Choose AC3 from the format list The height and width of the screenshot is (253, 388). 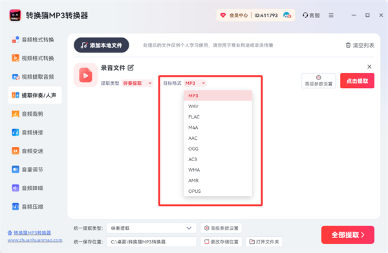point(218,159)
